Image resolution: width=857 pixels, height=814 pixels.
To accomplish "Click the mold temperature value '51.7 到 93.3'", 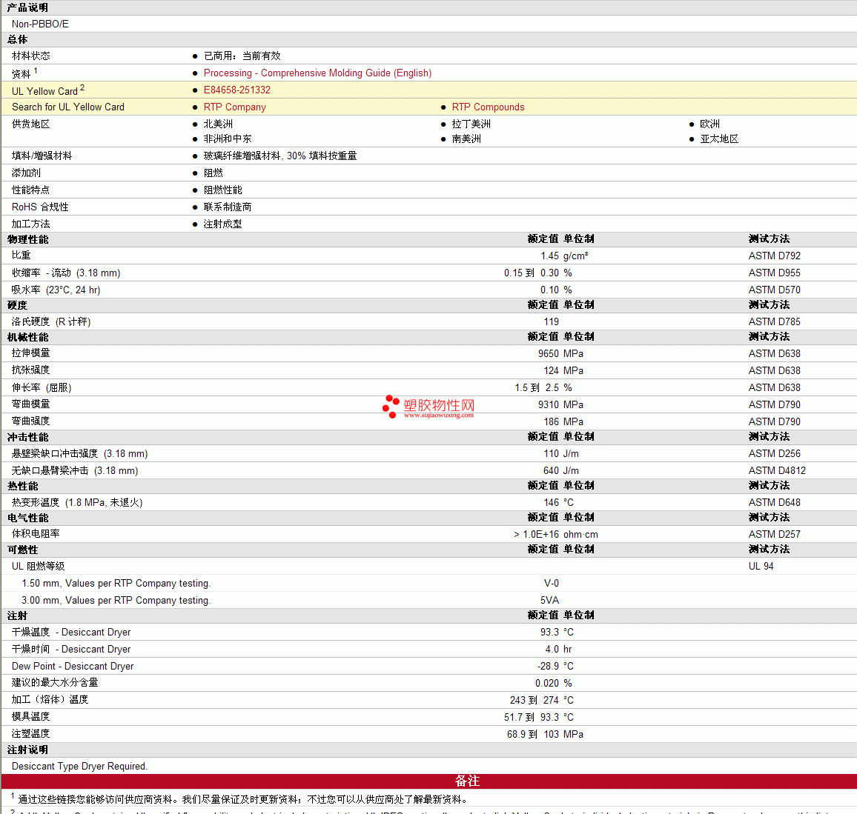I will tap(532, 717).
